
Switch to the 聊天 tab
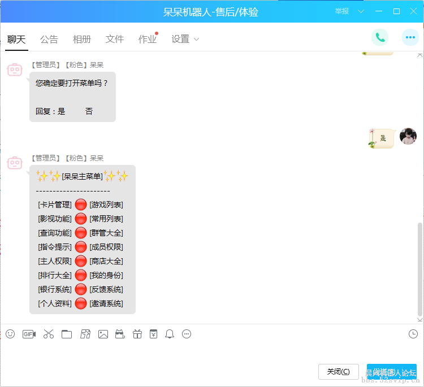click(x=16, y=39)
